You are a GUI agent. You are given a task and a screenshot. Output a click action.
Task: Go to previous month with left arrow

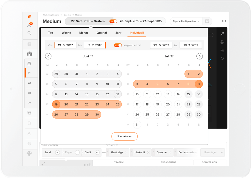click(48, 56)
